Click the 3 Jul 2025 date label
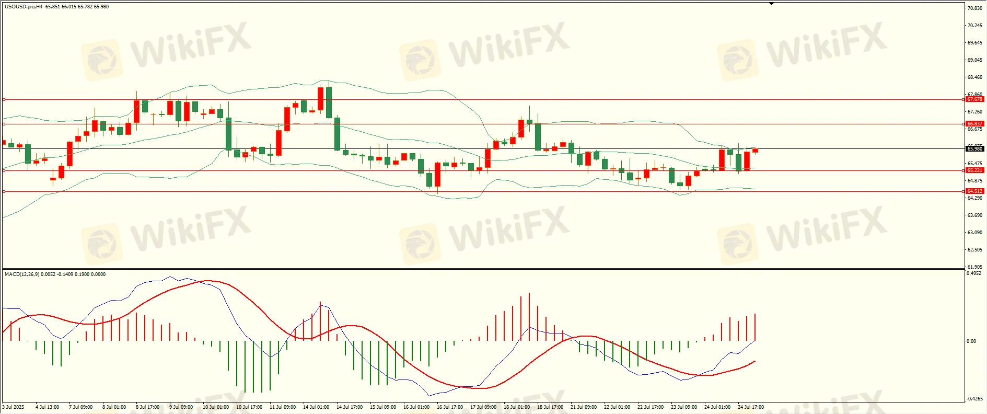 point(14,407)
